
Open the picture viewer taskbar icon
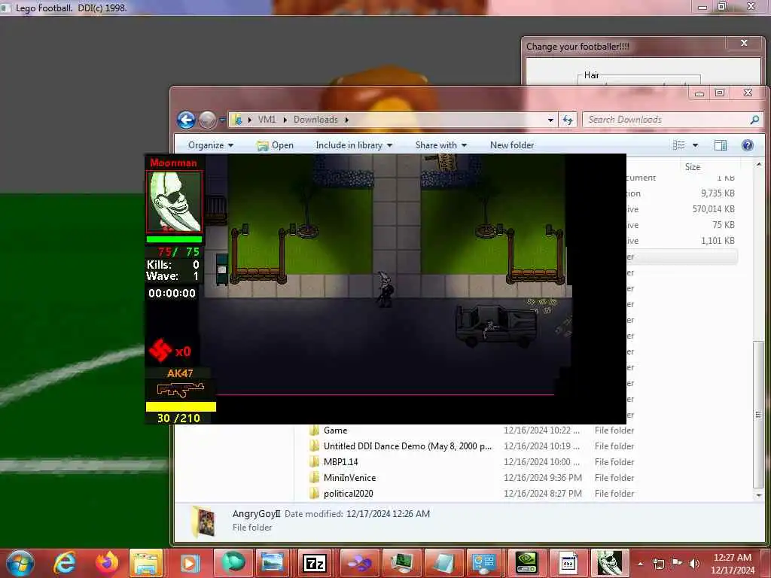[272, 563]
